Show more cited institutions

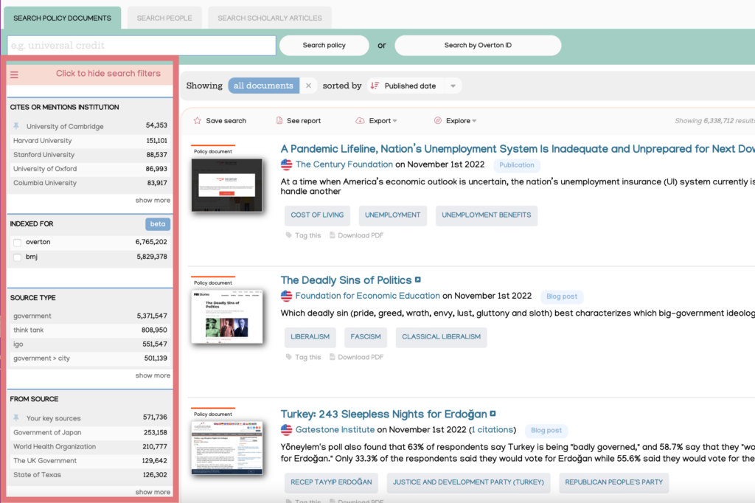point(153,201)
